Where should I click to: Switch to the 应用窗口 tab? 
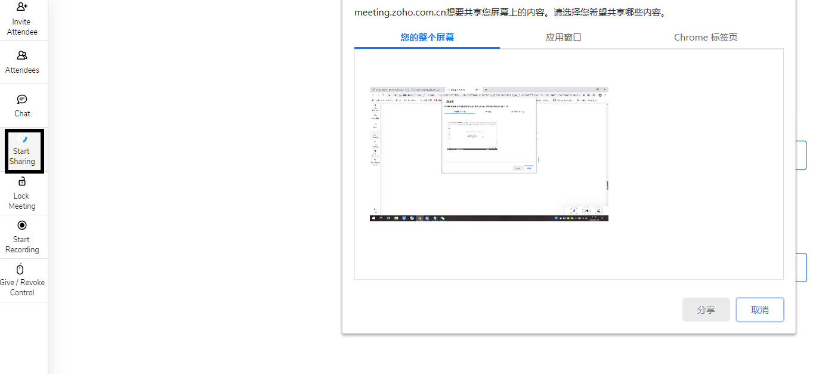point(563,37)
